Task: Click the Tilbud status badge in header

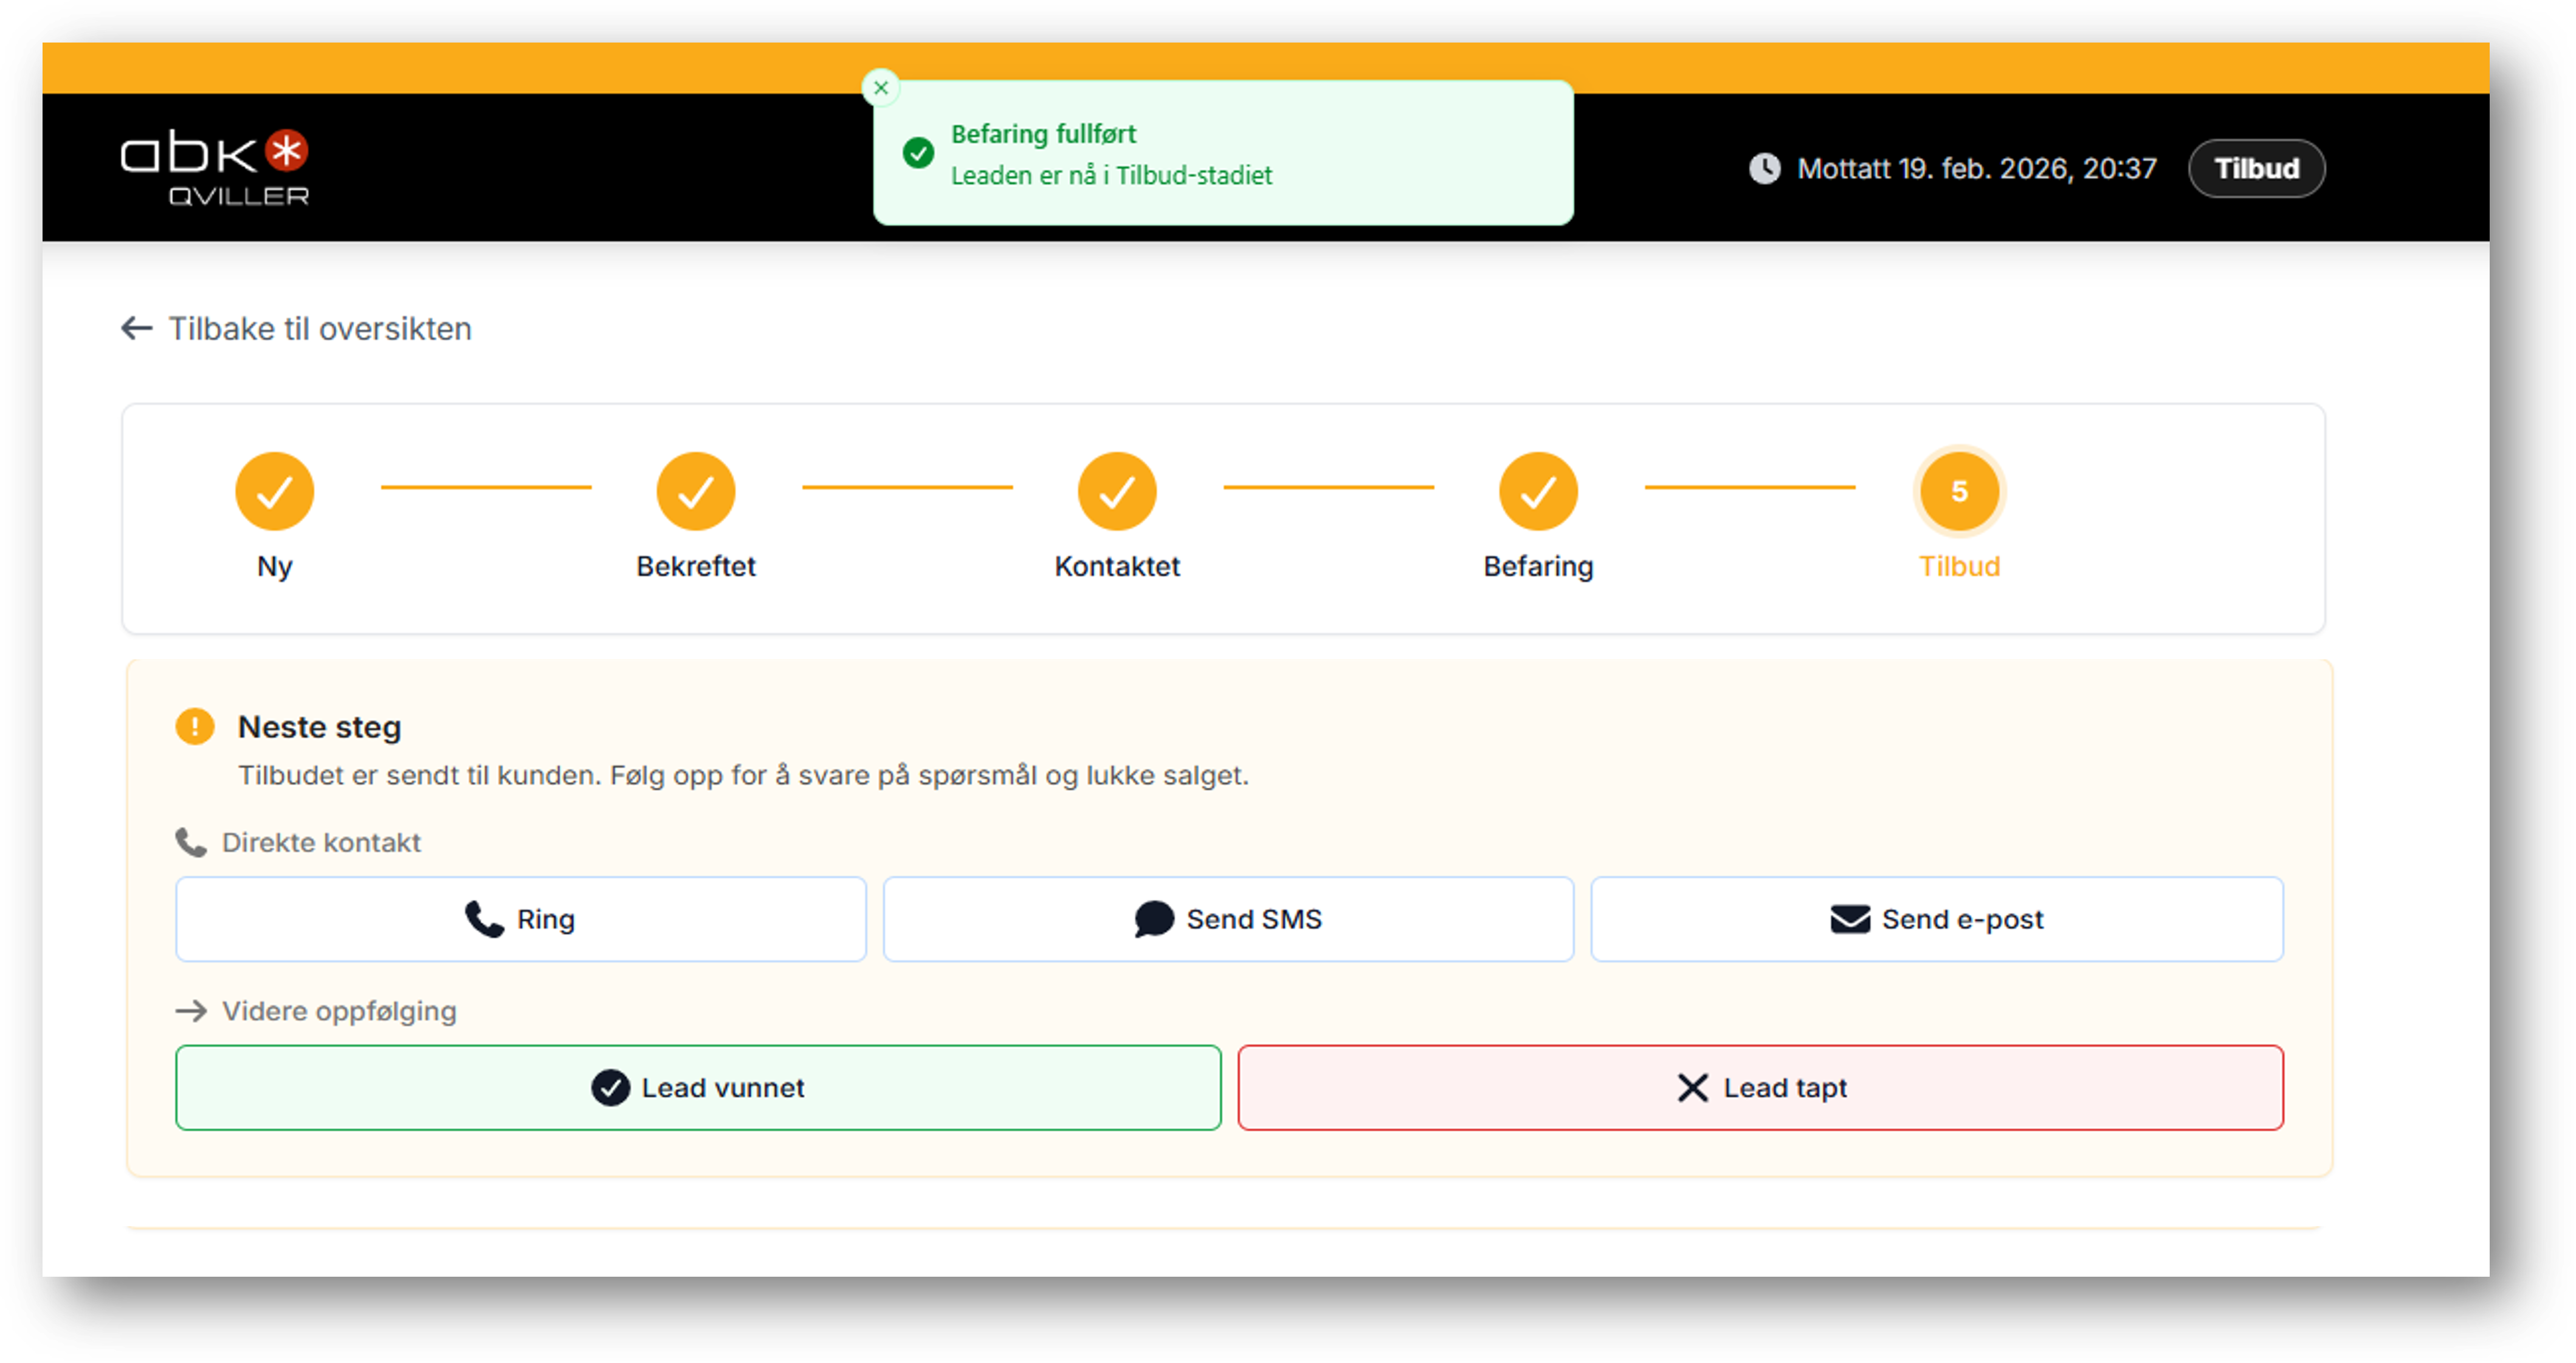Action: click(x=2255, y=168)
